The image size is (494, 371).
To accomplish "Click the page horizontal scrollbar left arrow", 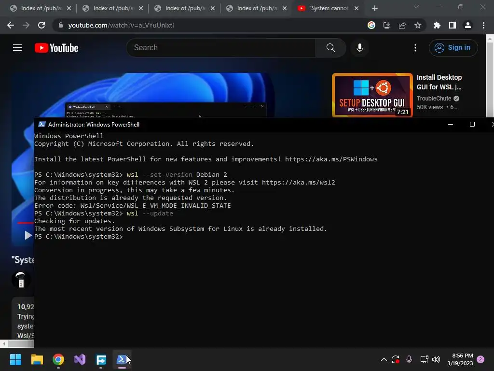I will 3,343.
